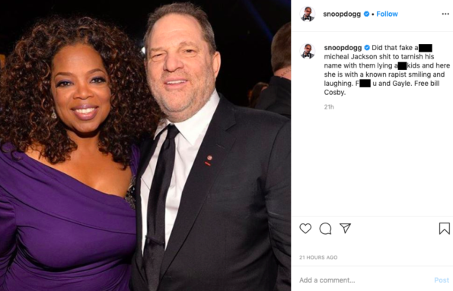Save the post with the bookmark icon
Image resolution: width=453 pixels, height=291 pixels.
click(445, 229)
